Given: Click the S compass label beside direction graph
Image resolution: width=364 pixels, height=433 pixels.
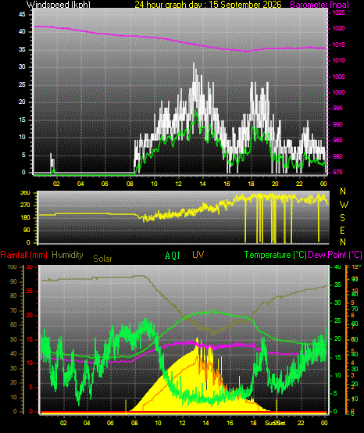Looking at the screenshot, I should pyautogui.click(x=342, y=218).
